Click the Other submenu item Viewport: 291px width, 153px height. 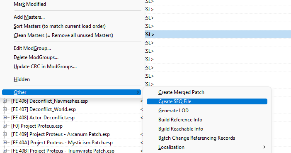(71, 92)
